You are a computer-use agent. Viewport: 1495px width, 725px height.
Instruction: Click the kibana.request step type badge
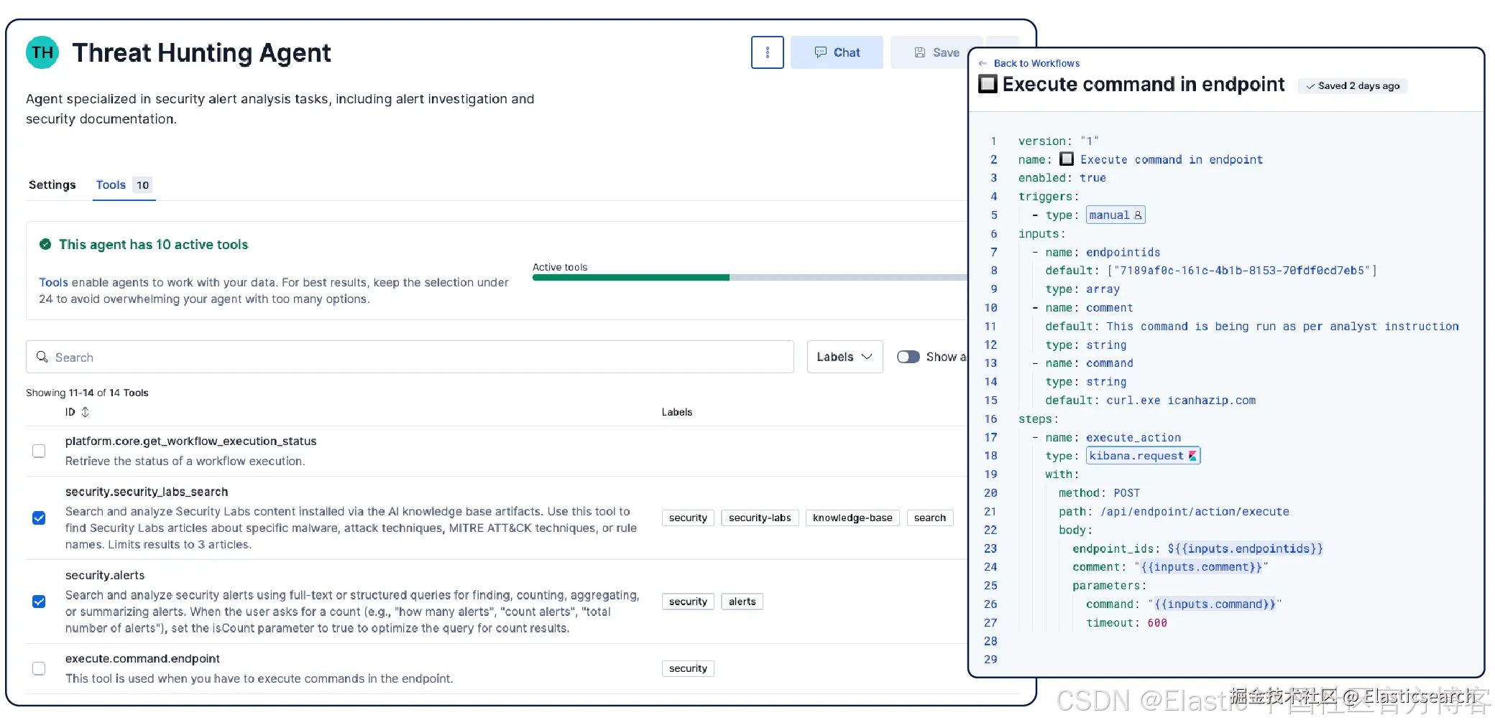tap(1143, 456)
